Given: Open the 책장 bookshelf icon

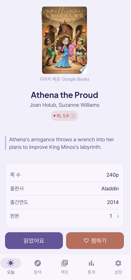Looking at the screenshot, I should [x=65, y=263].
